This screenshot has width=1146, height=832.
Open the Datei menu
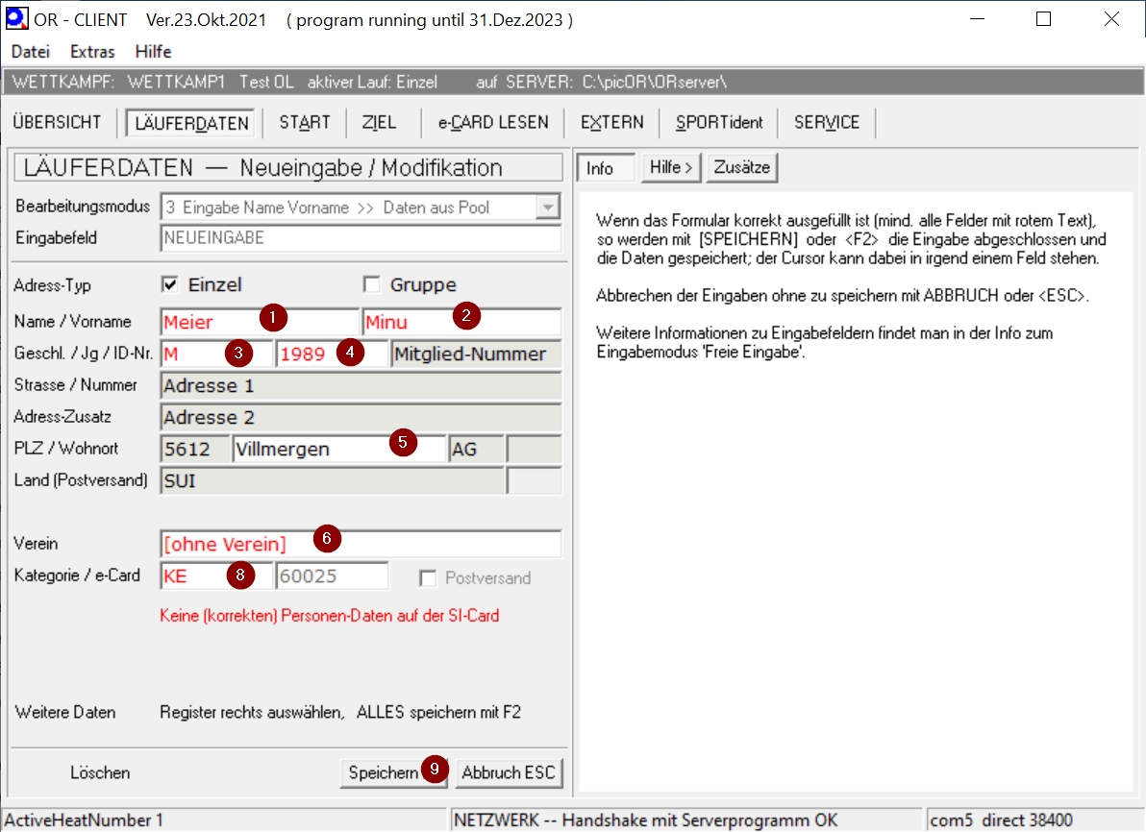click(30, 52)
